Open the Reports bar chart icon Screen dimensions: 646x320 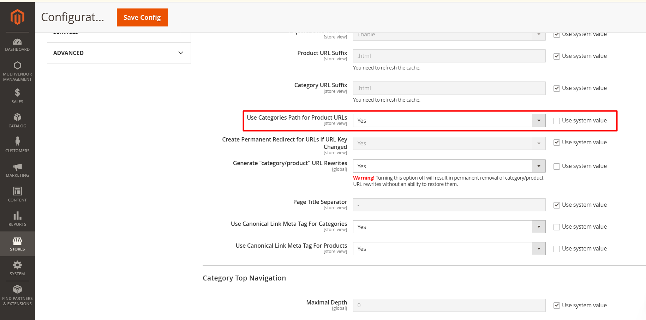(17, 216)
